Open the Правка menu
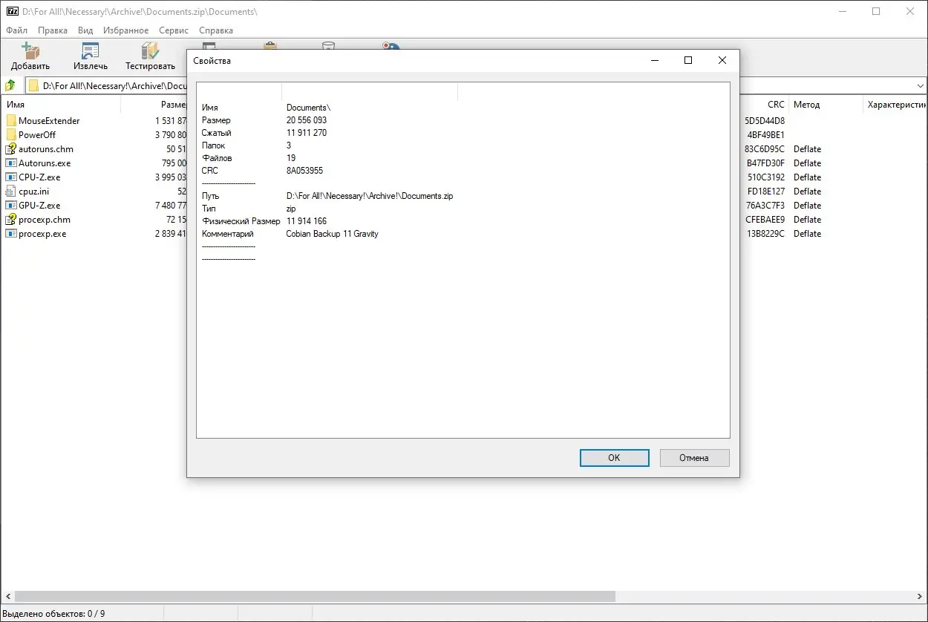 (53, 30)
